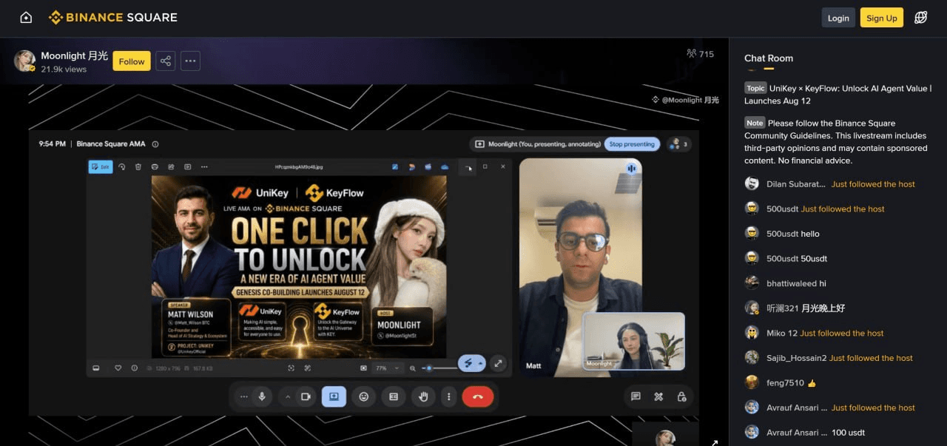The height and width of the screenshot is (446, 947).
Task: Expand photo viewer to full screen
Action: pyautogui.click(x=499, y=363)
